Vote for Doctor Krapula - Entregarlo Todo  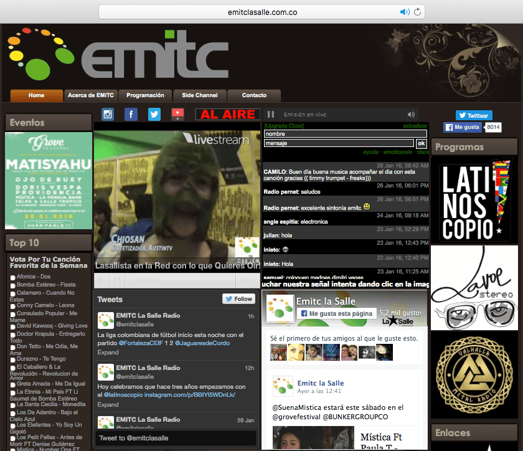[12, 335]
